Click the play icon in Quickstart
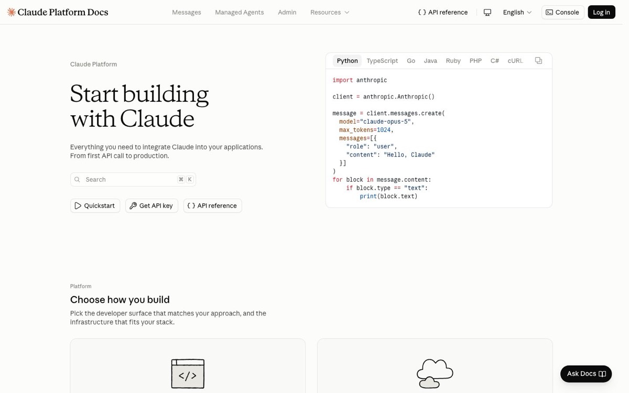The height and width of the screenshot is (393, 629). (78, 205)
